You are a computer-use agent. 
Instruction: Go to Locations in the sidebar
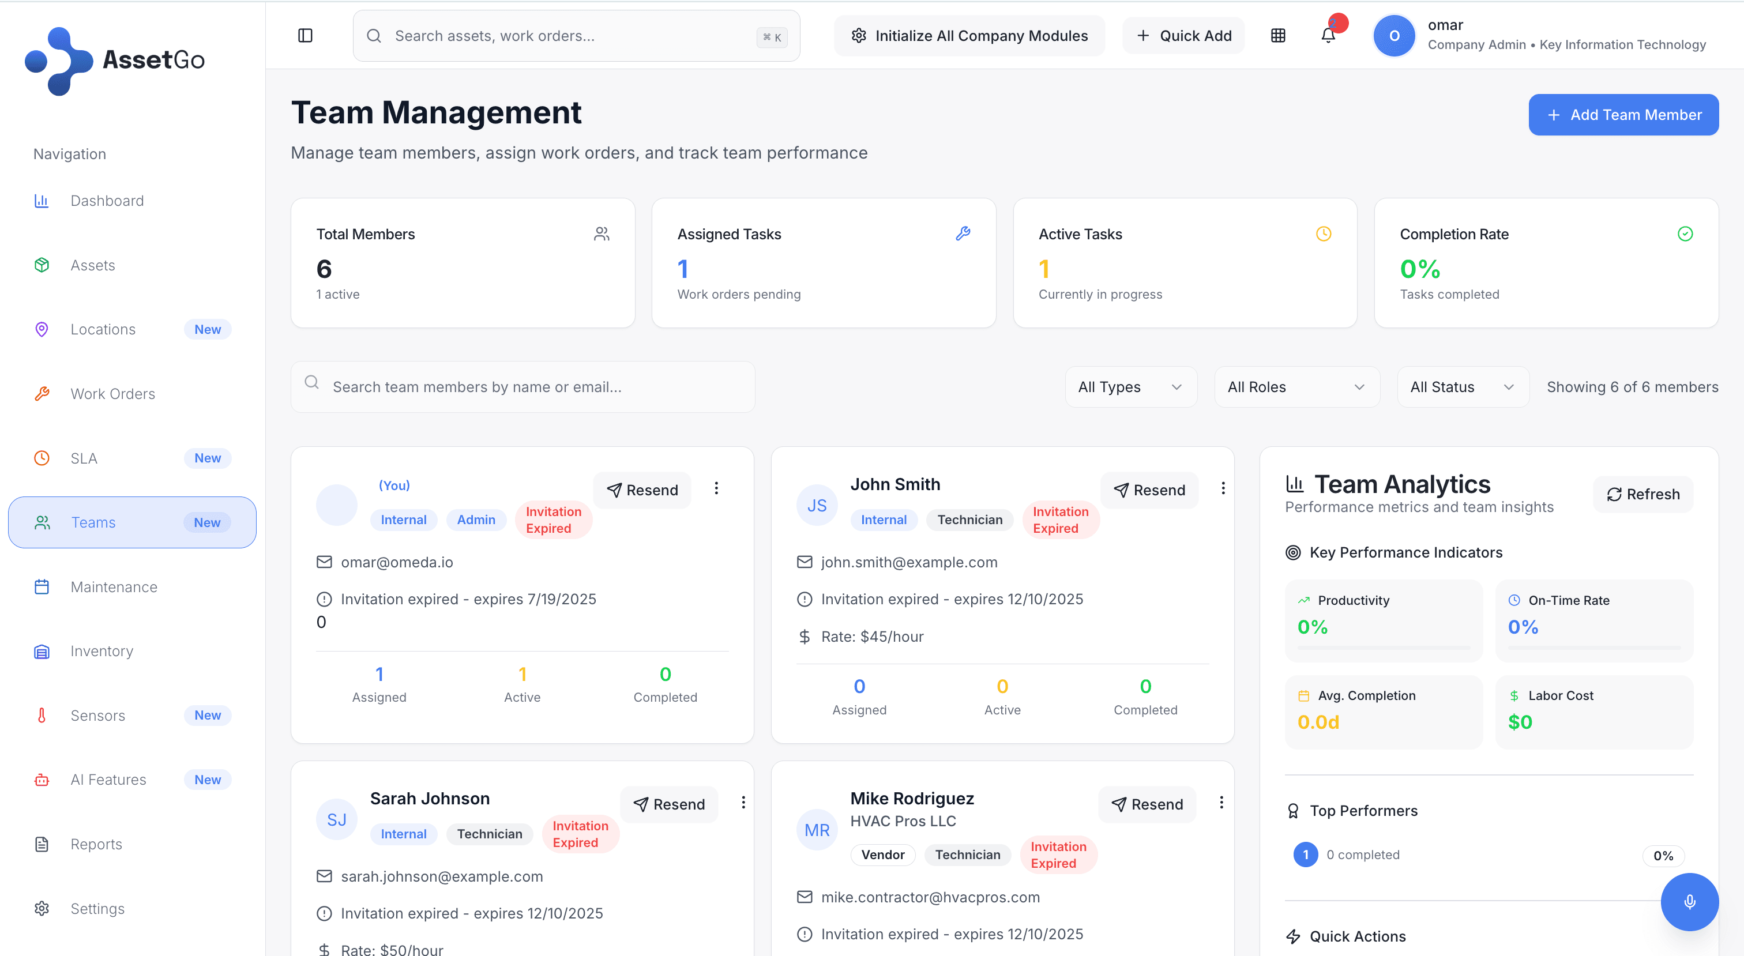[x=132, y=329]
